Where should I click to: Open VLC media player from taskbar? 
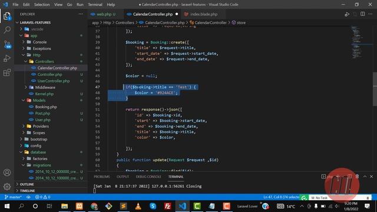coord(138,206)
